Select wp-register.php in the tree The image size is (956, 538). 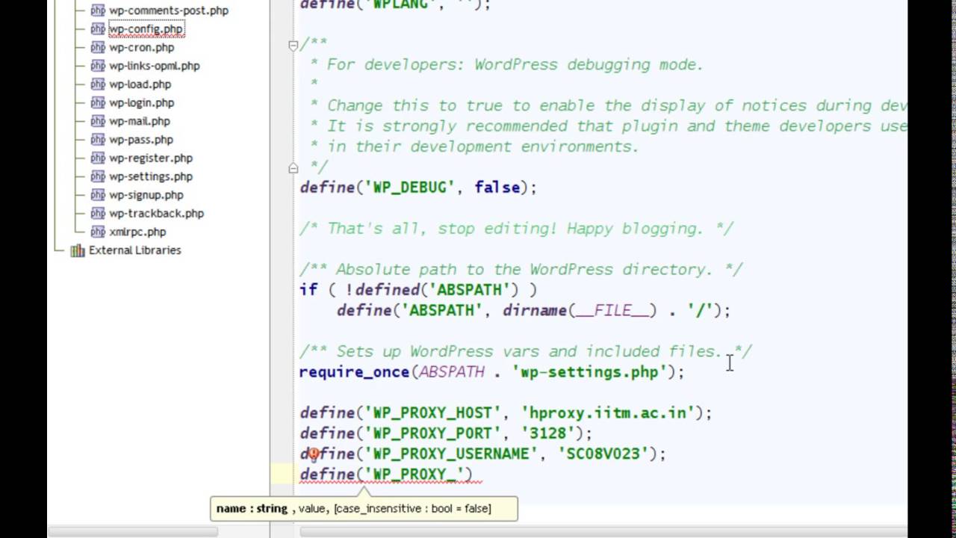pyautogui.click(x=151, y=158)
